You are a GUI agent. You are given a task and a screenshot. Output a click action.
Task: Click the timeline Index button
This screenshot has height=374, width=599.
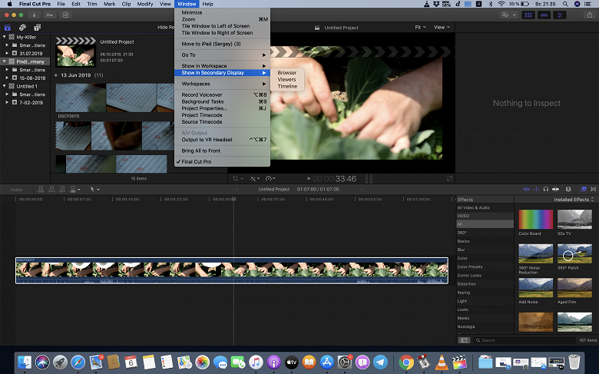click(x=16, y=189)
